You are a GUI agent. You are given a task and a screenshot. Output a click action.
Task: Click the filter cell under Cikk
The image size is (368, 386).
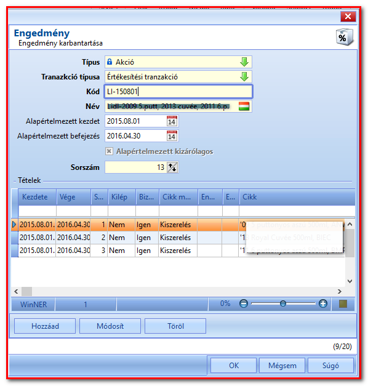pyautogui.click(x=297, y=211)
